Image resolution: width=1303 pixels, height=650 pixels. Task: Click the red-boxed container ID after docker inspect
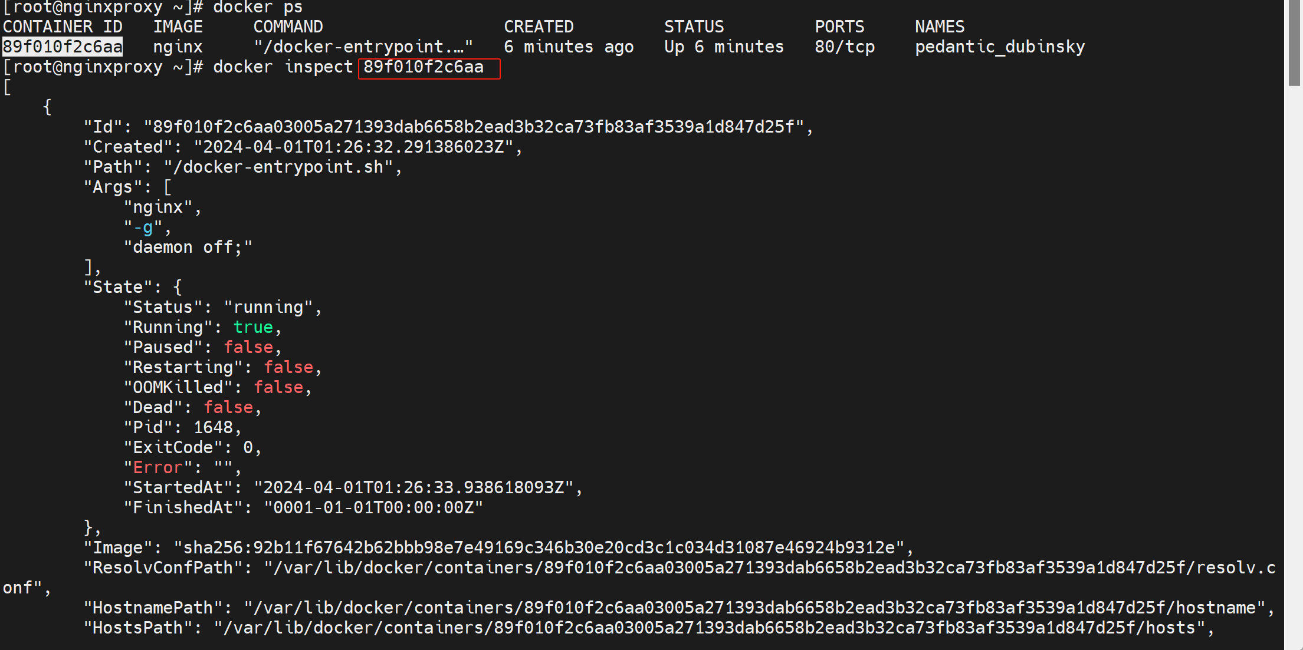(424, 67)
